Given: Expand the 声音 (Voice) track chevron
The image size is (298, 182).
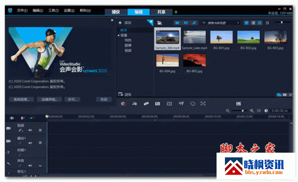Looking at the screenshot, I should point(40,166).
